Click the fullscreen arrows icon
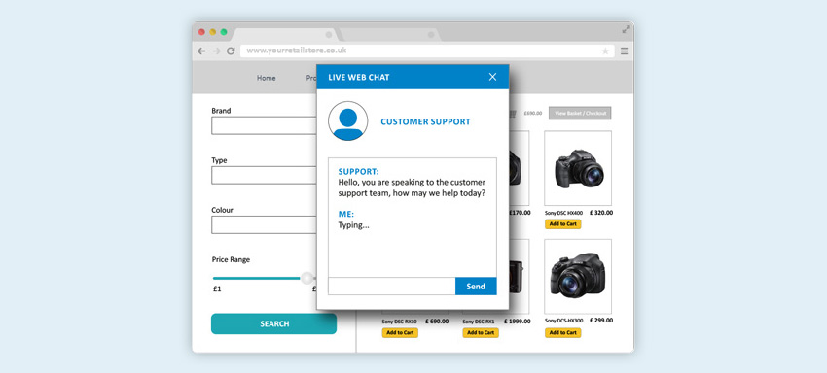 tap(626, 29)
